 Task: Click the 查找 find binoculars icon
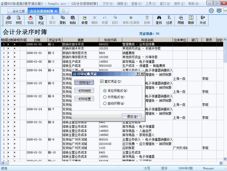point(159,20)
